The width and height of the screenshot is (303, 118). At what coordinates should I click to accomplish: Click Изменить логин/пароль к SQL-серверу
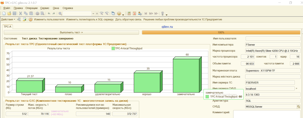point(90,19)
